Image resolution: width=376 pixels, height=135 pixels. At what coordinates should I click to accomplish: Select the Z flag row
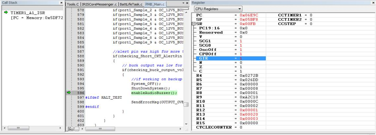[x=231, y=67]
